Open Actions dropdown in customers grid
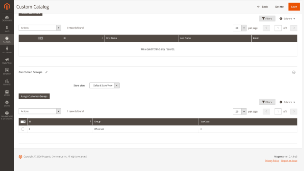This screenshot has width=304, height=171. 40,28
